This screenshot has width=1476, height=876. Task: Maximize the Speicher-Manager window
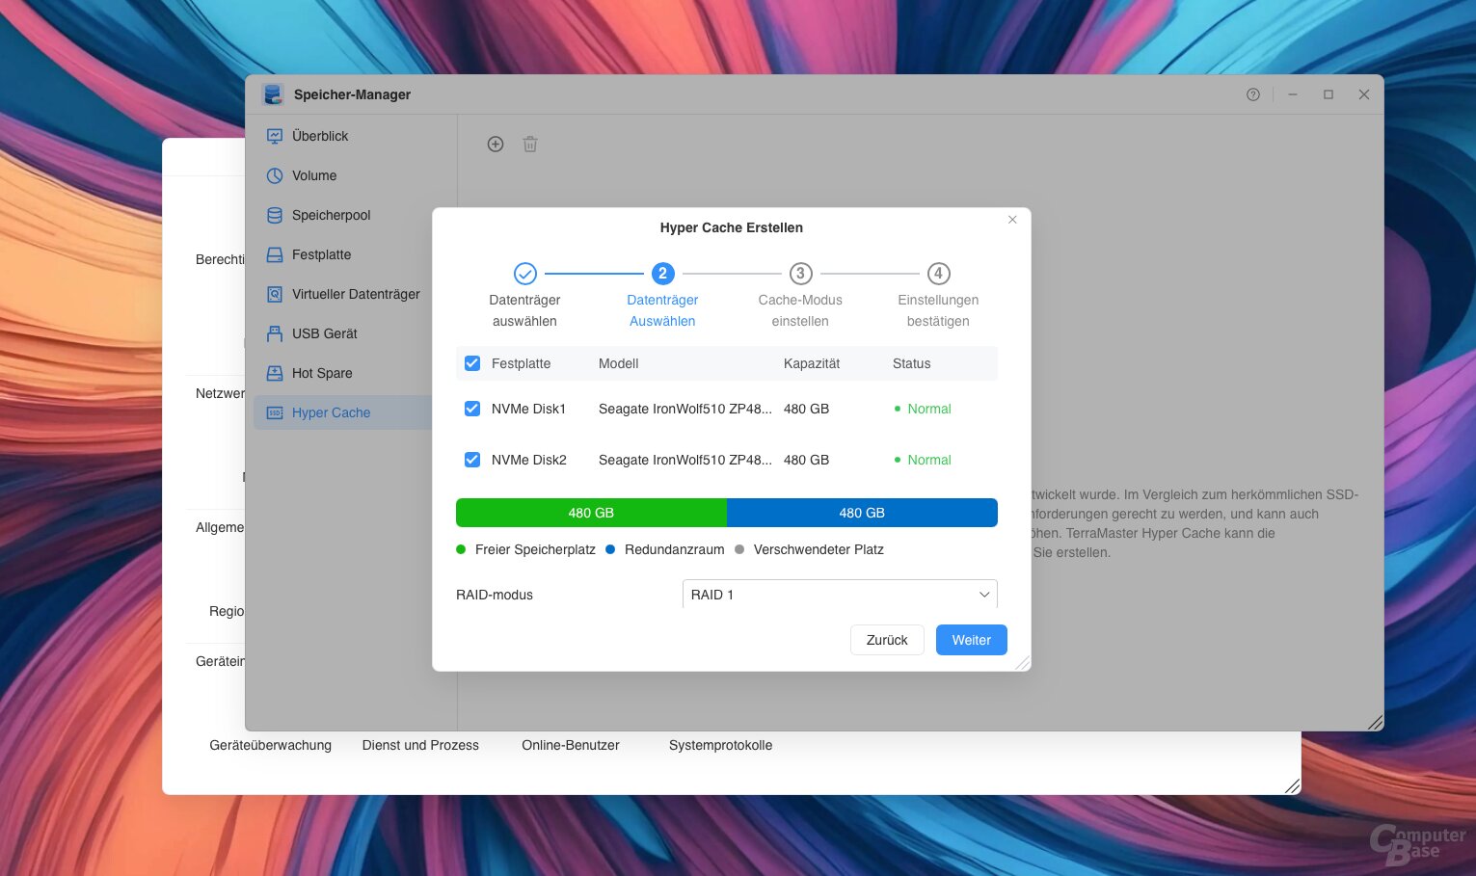pyautogui.click(x=1328, y=94)
